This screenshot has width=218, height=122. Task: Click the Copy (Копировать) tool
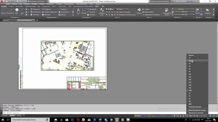tap(35, 12)
